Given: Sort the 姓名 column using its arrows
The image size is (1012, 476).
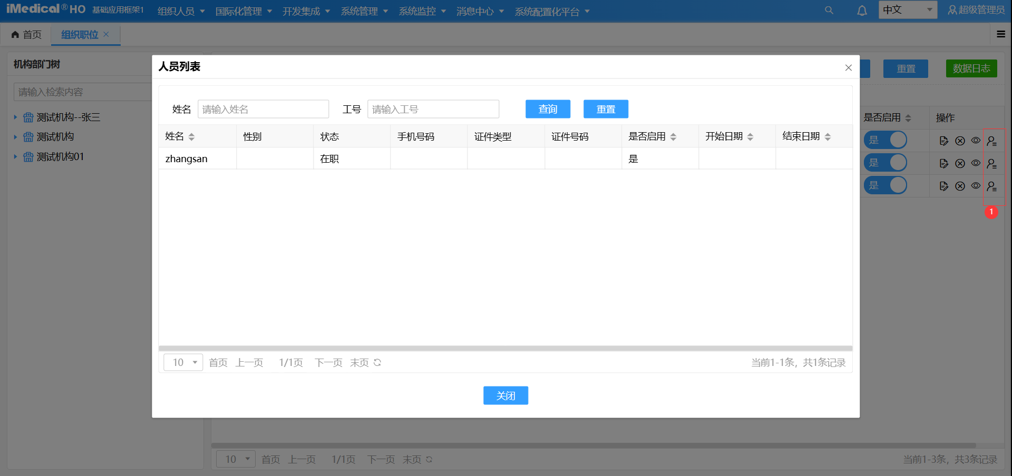Looking at the screenshot, I should tap(191, 136).
